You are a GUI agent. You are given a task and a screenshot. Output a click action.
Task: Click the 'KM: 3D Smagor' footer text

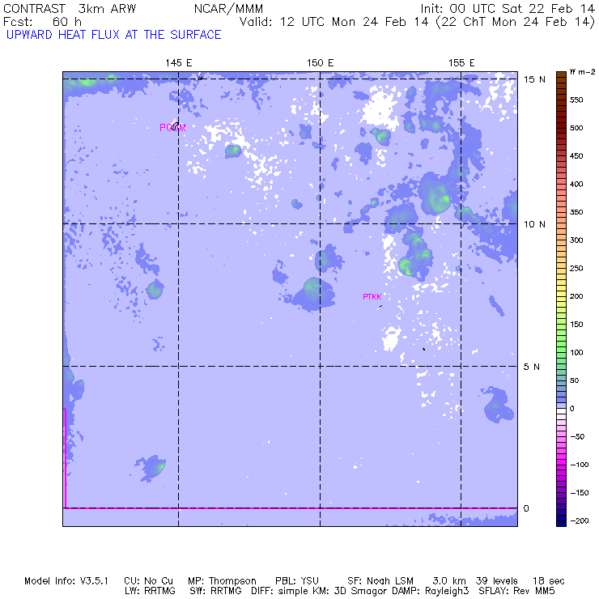coord(351,591)
